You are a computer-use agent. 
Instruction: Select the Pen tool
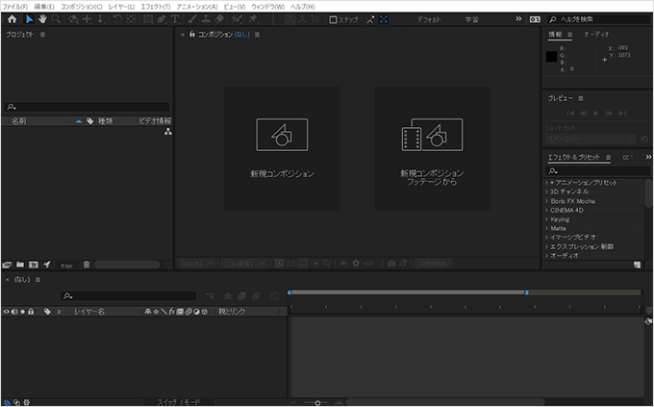162,19
